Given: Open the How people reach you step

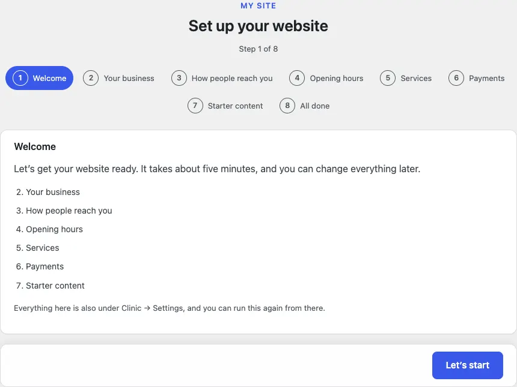Looking at the screenshot, I should tap(222, 78).
